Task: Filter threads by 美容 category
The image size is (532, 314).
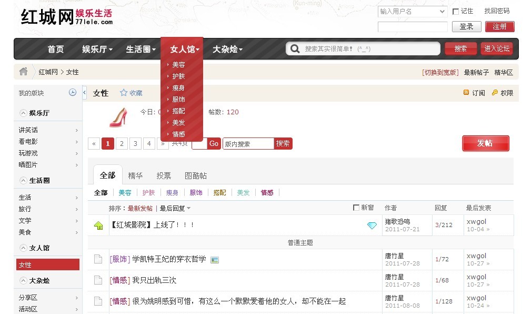Action: [x=125, y=193]
